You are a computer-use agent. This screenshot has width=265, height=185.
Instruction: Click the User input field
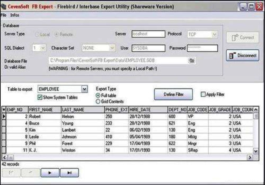[x=148, y=48]
